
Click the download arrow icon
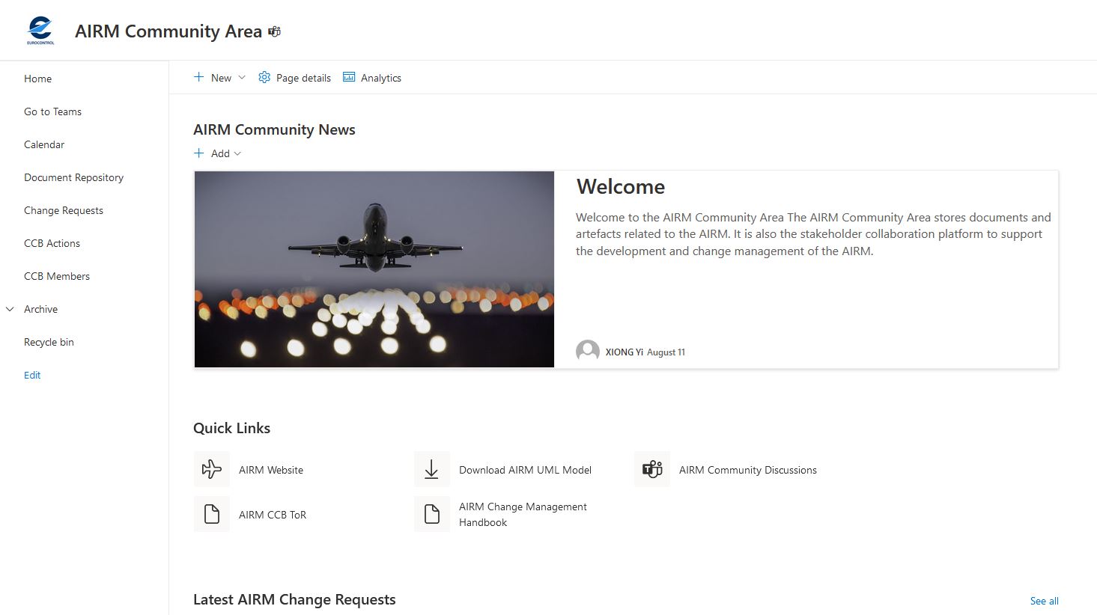432,469
